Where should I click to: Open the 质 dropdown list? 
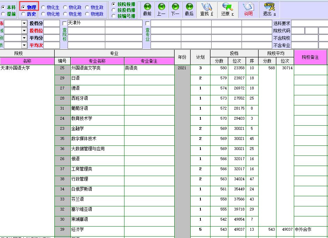tap(23, 45)
